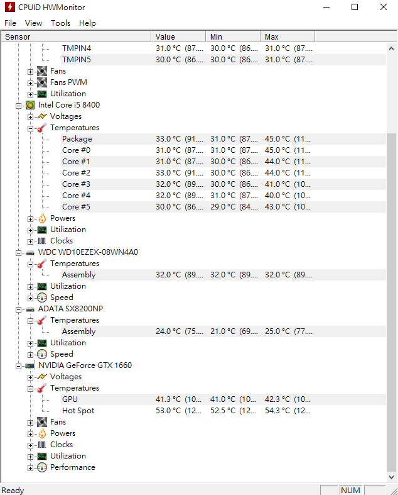This screenshot has width=398, height=495.
Task: Click the Powers flame icon under NVIDIA GPU
Action: coord(42,433)
